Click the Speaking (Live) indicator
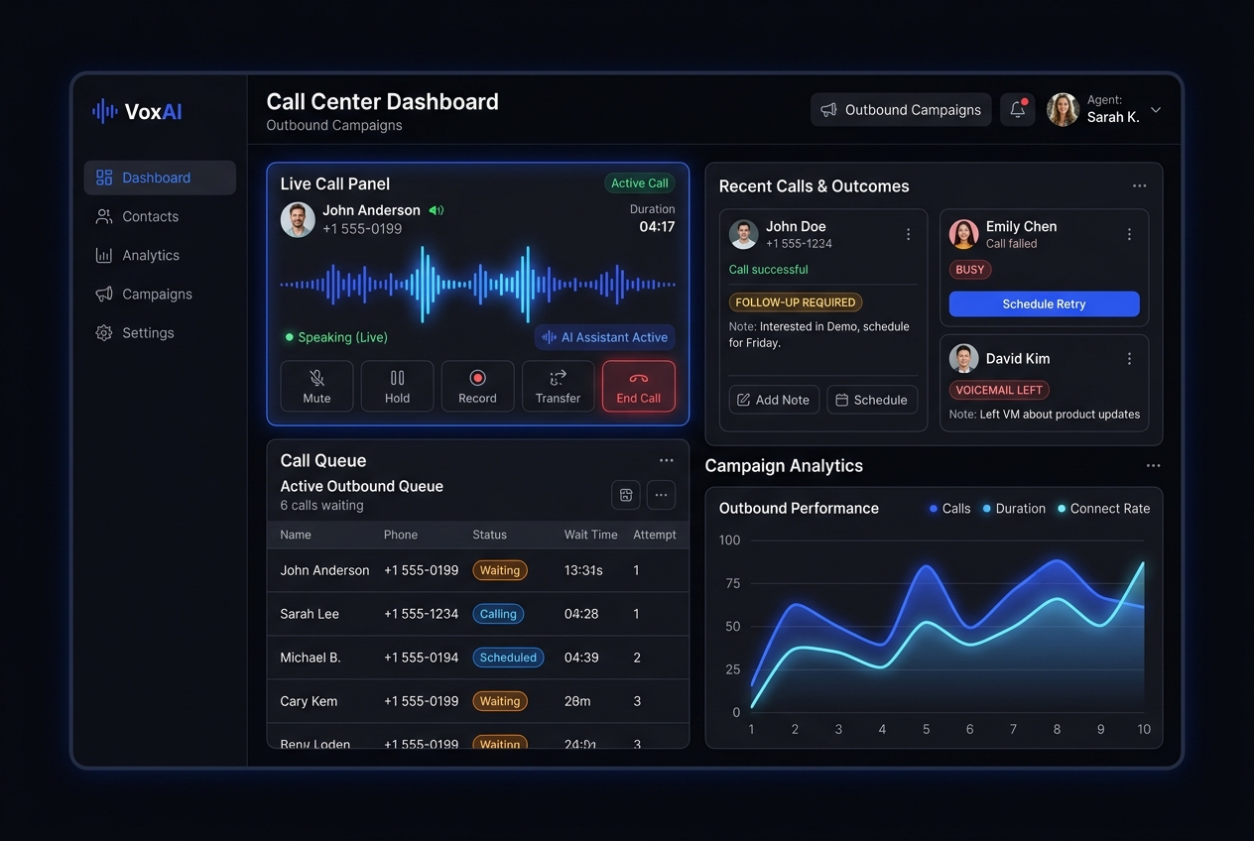 tap(336, 337)
